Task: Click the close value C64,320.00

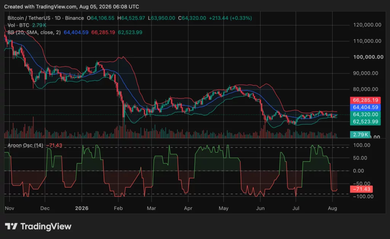Action: click(x=192, y=18)
